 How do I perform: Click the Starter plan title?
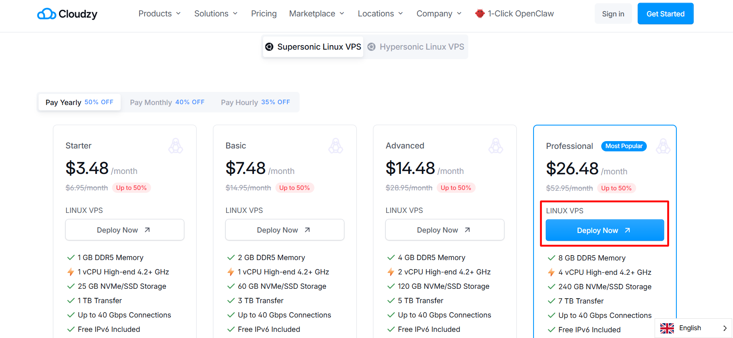78,146
